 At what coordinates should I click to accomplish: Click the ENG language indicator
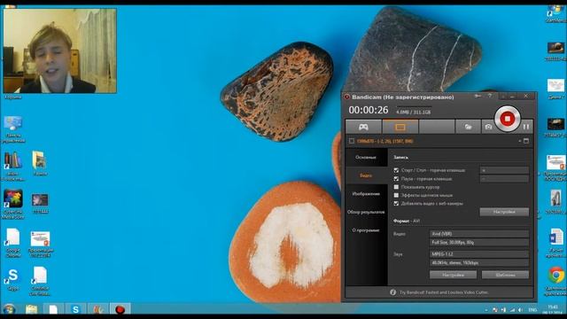[532, 310]
